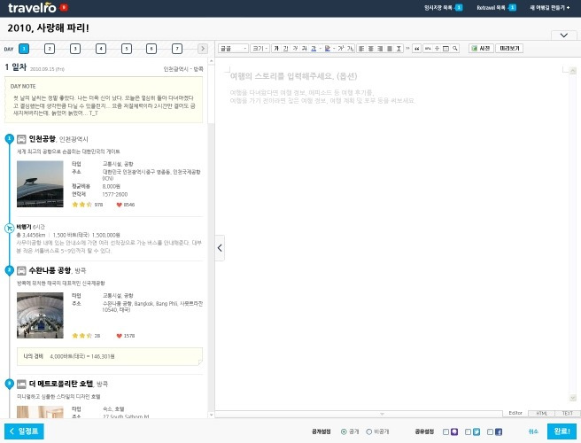Click the Suvarnabhumi Airport place type icon
Viewport: 581px width, 443px height.
21,270
